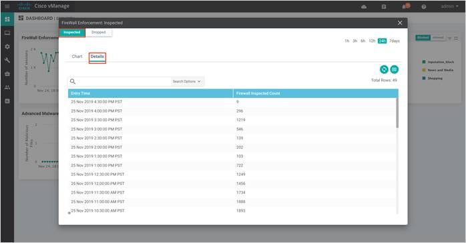This screenshot has height=243, width=466.
Task: Click Shopping legend color swatch
Action: click(x=424, y=79)
